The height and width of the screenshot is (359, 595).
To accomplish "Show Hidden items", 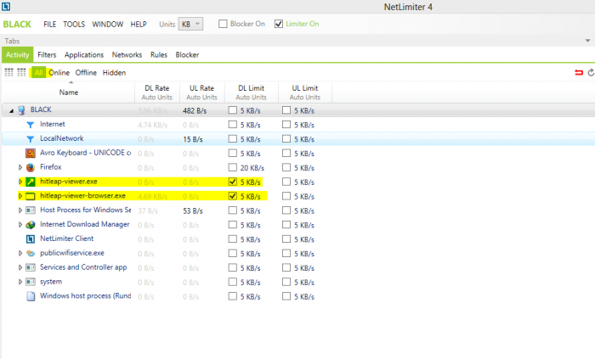I will point(114,72).
